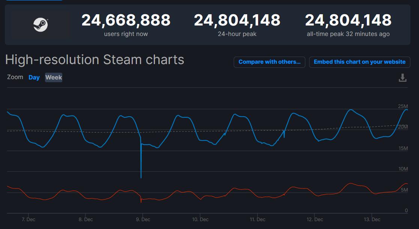Click the '7. Dec' axis label
The width and height of the screenshot is (419, 229).
(x=29, y=219)
